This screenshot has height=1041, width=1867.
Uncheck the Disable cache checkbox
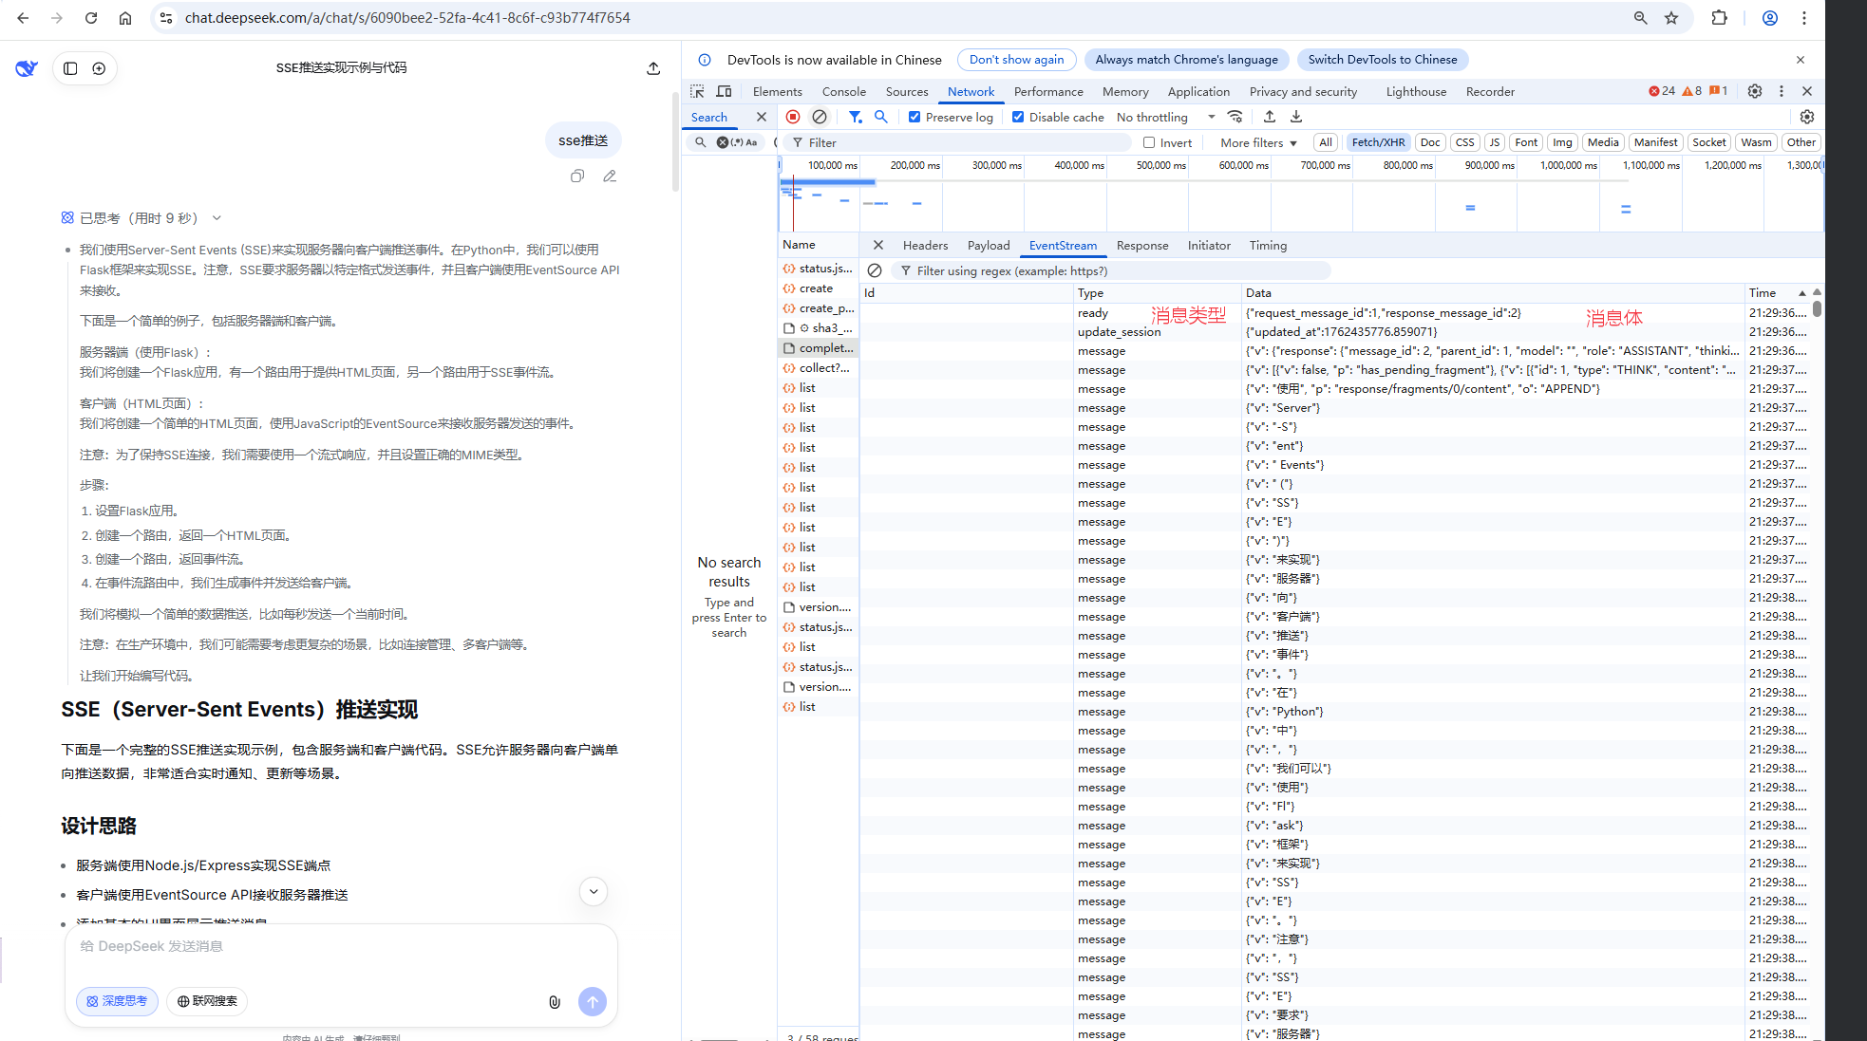pos(1018,117)
